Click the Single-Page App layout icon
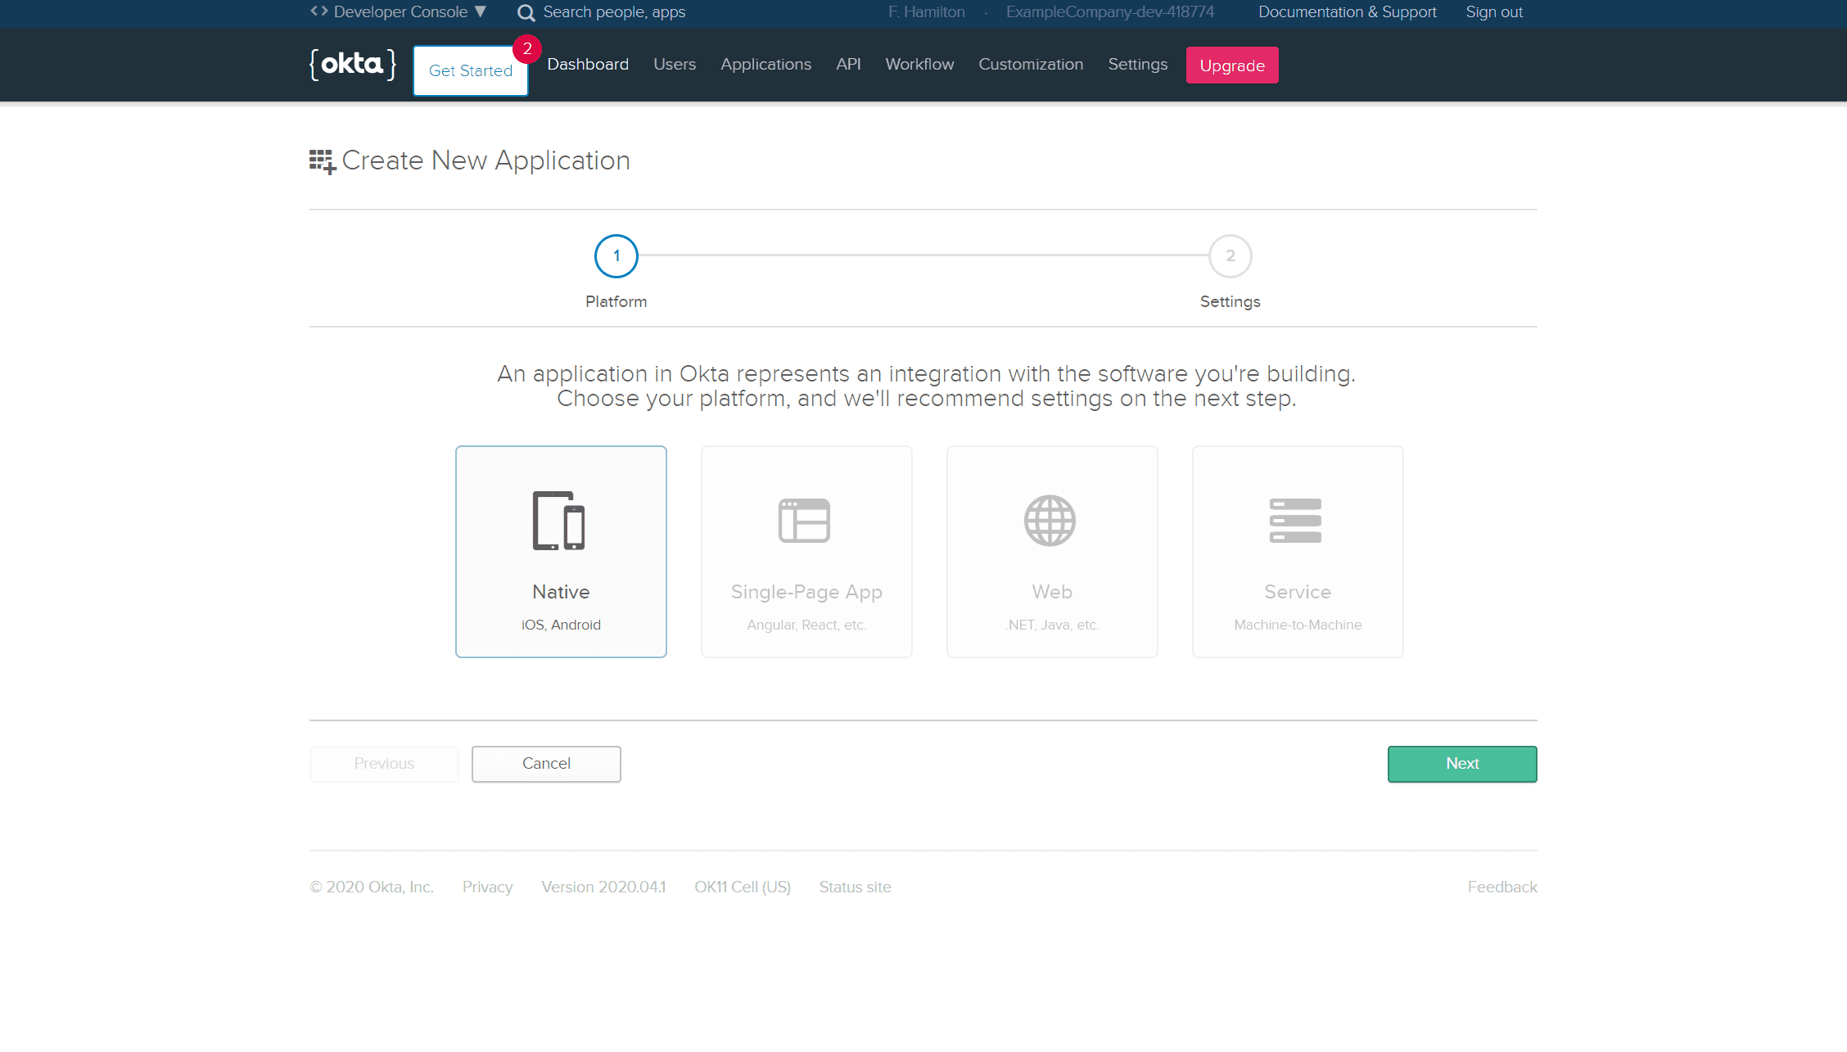 (x=805, y=521)
